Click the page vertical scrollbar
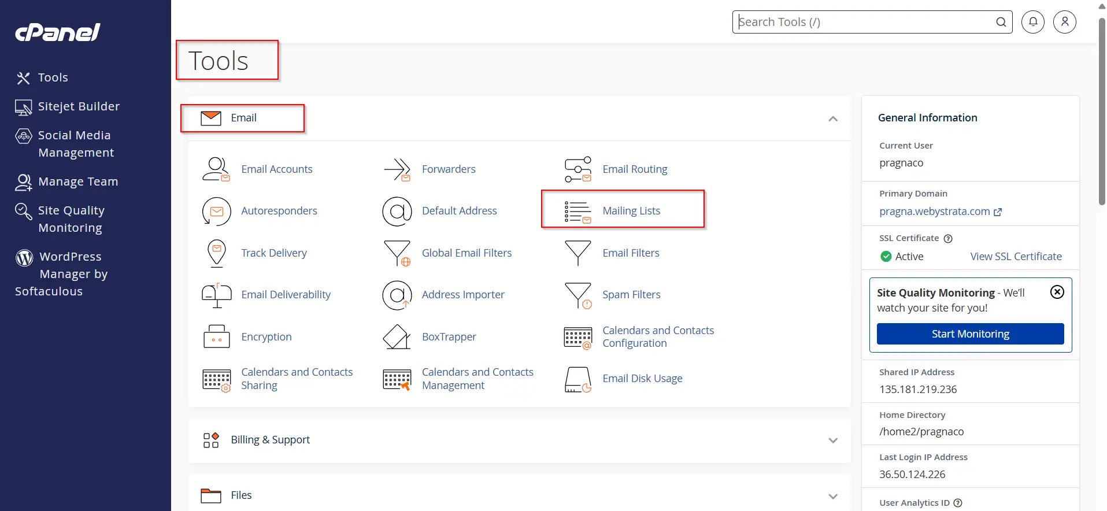This screenshot has width=1107, height=511. (1102, 111)
